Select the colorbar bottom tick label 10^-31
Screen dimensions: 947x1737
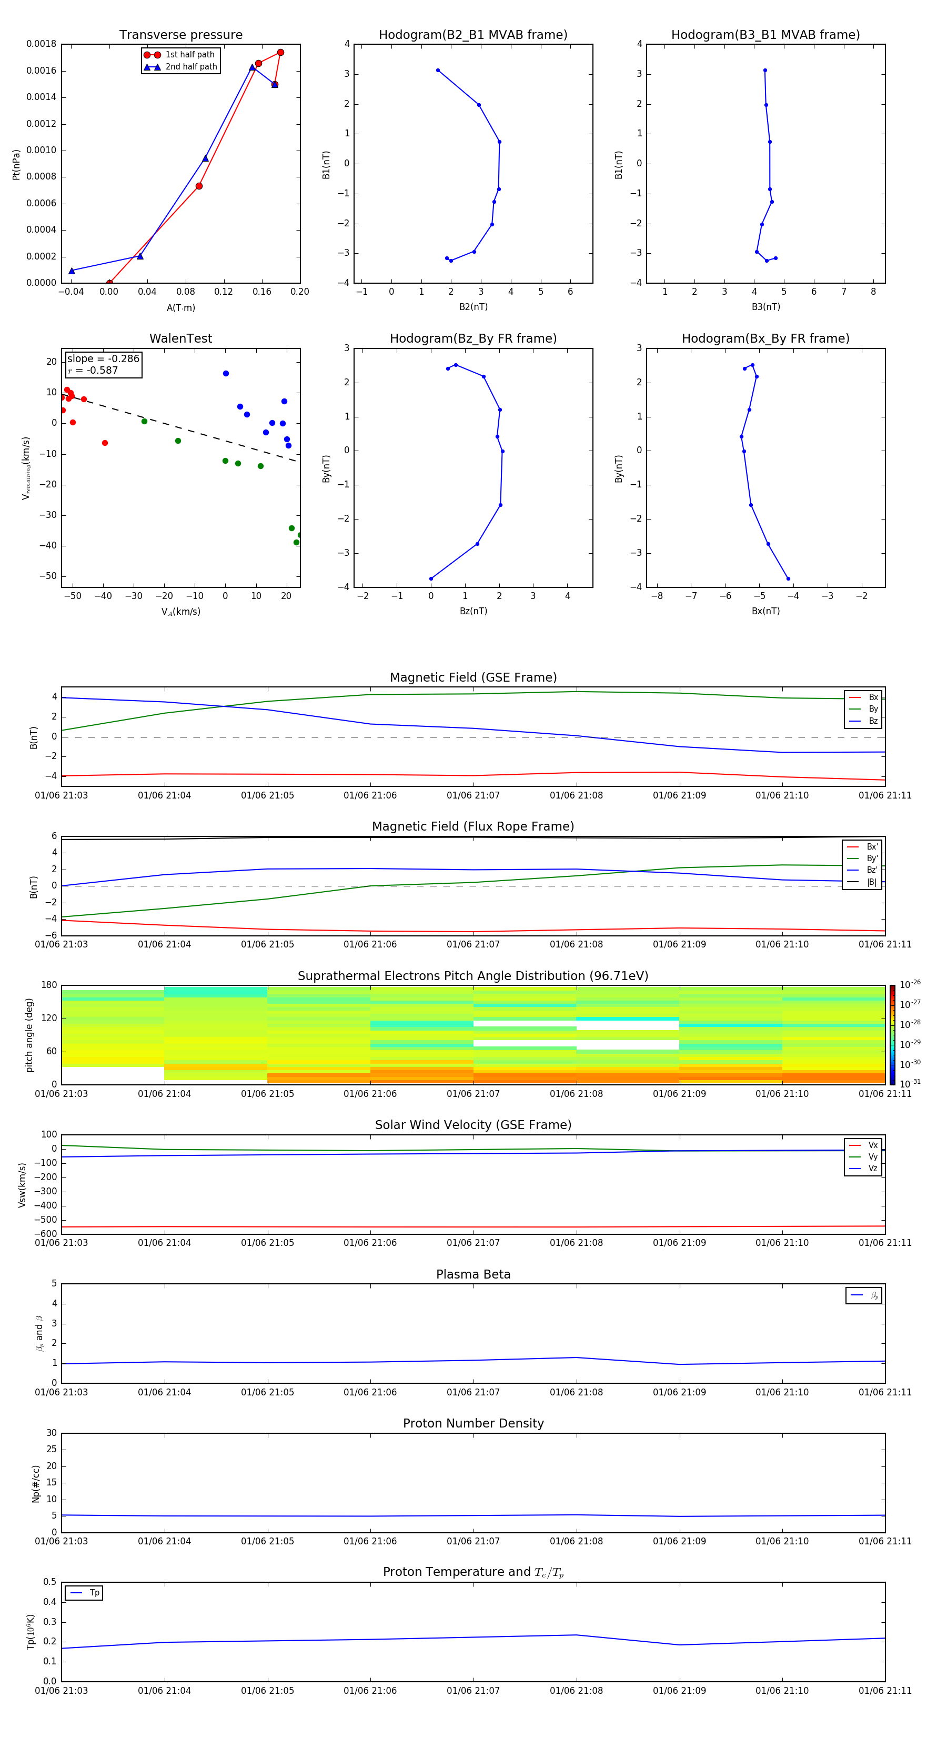click(x=910, y=1084)
